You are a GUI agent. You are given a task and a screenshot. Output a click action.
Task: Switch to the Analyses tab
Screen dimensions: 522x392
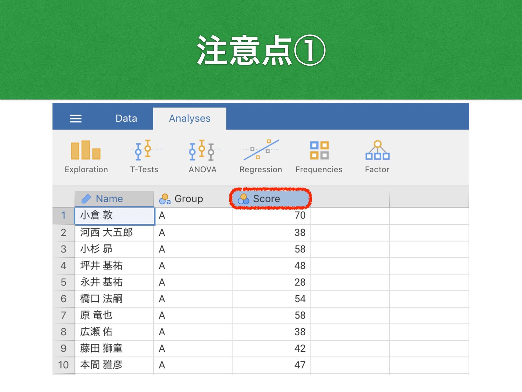pyautogui.click(x=189, y=118)
